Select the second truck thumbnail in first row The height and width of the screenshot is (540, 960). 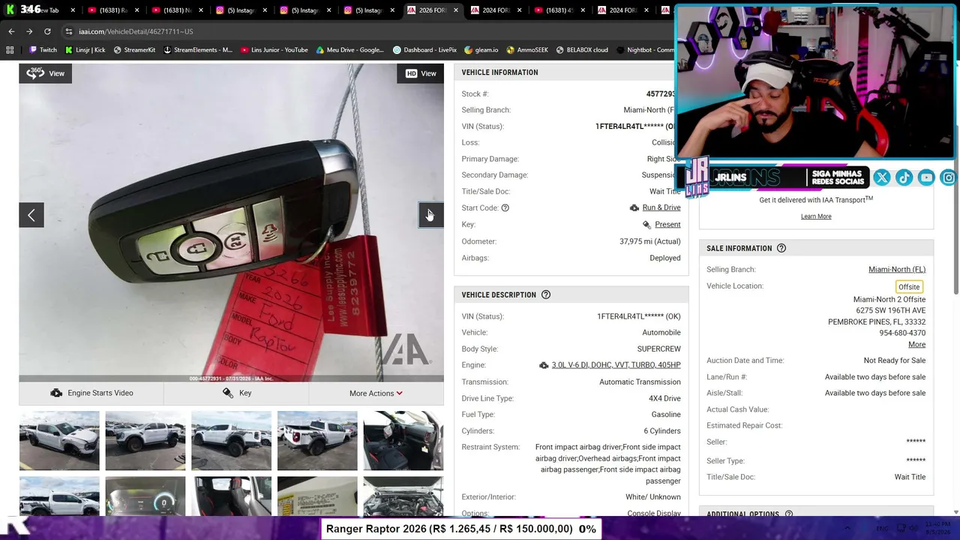point(145,441)
